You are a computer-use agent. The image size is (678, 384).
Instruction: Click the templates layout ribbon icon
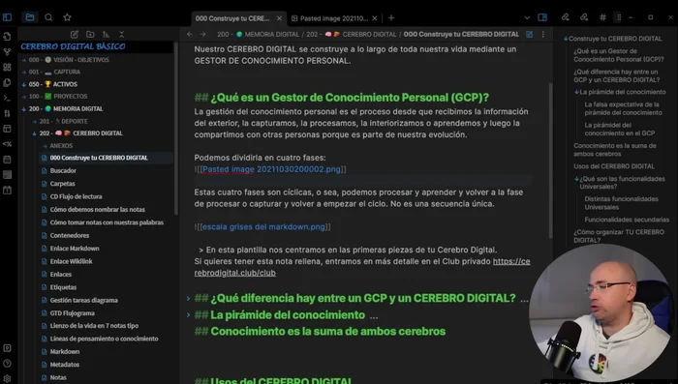pos(7,129)
